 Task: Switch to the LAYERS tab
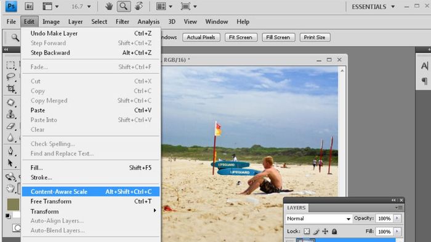[296, 208]
